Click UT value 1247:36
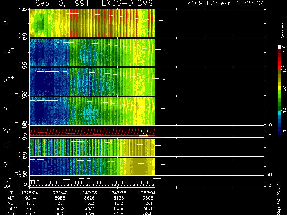This screenshot has width=287, height=215. point(118,193)
